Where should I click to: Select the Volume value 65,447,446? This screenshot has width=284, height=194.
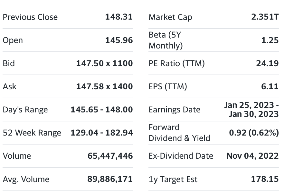tap(110, 156)
